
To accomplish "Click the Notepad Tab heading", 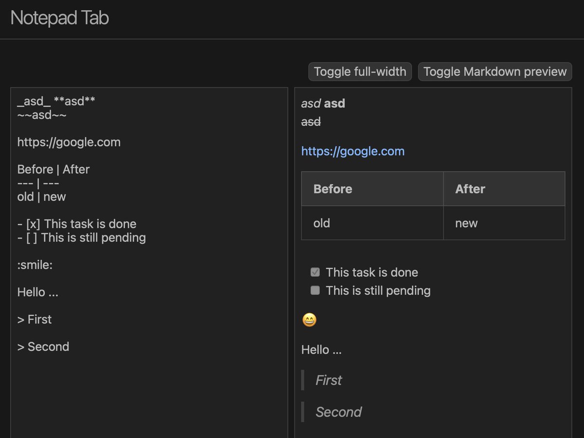I will 59,18.
